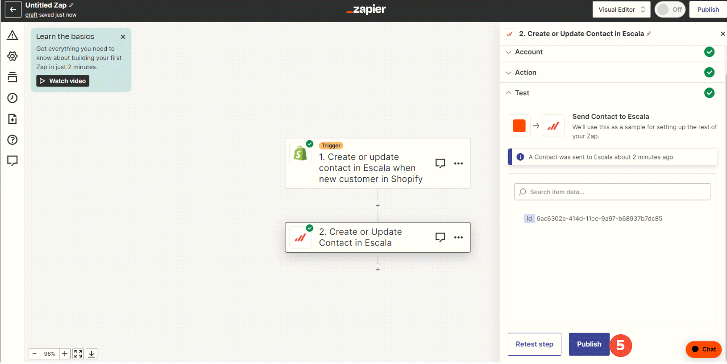Open the warning triangle issues sidebar icon

(x=13, y=35)
